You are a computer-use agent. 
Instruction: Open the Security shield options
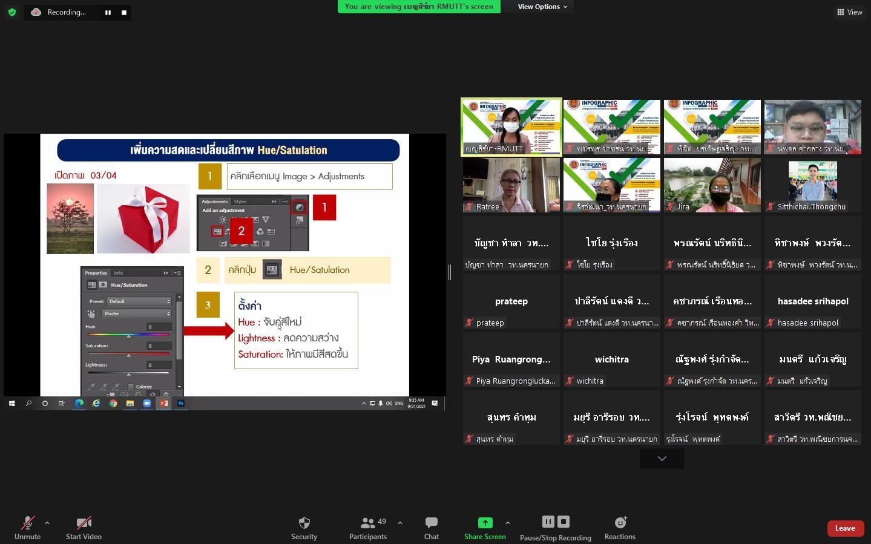pyautogui.click(x=304, y=528)
